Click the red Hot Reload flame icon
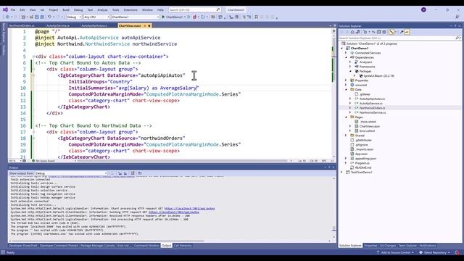Screen dimensions: 464x261 195,17
